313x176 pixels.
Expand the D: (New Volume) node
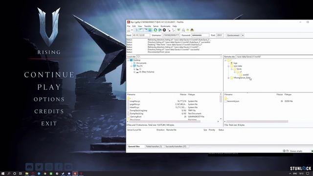point(134,72)
